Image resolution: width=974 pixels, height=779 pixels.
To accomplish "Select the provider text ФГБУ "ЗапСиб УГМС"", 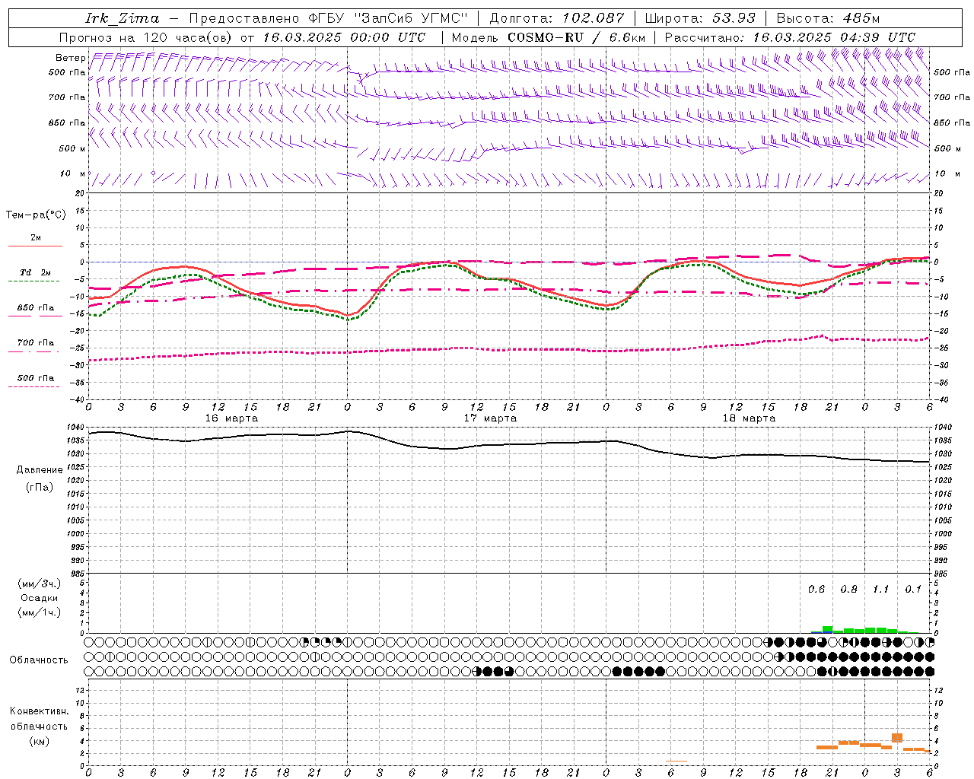I will [x=389, y=18].
